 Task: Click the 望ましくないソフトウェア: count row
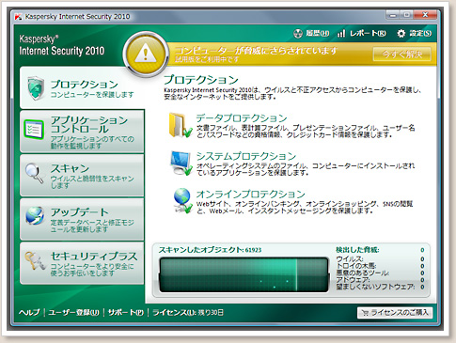point(380,287)
